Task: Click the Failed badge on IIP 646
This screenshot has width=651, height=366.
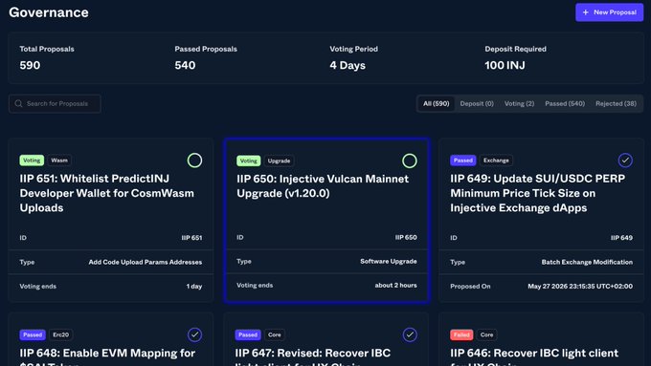Action: point(461,334)
